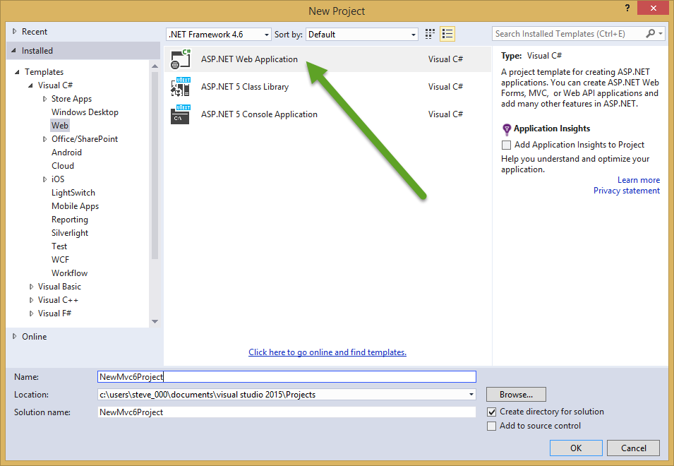Click the ASP.NET 5 Console Application icon
Image resolution: width=674 pixels, height=466 pixels.
tap(181, 114)
